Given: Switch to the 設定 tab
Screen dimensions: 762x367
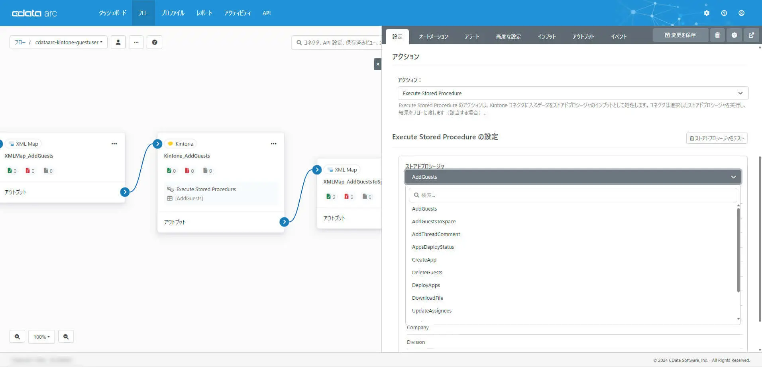Looking at the screenshot, I should point(397,37).
